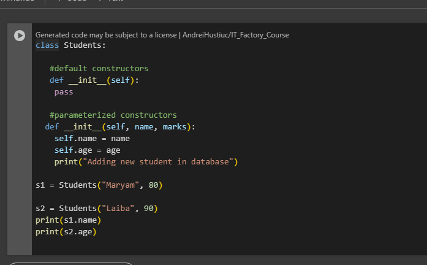Open the AndreiHustiuc/IT_Factory_Course license link
This screenshot has width=427, height=265.
click(x=236, y=35)
